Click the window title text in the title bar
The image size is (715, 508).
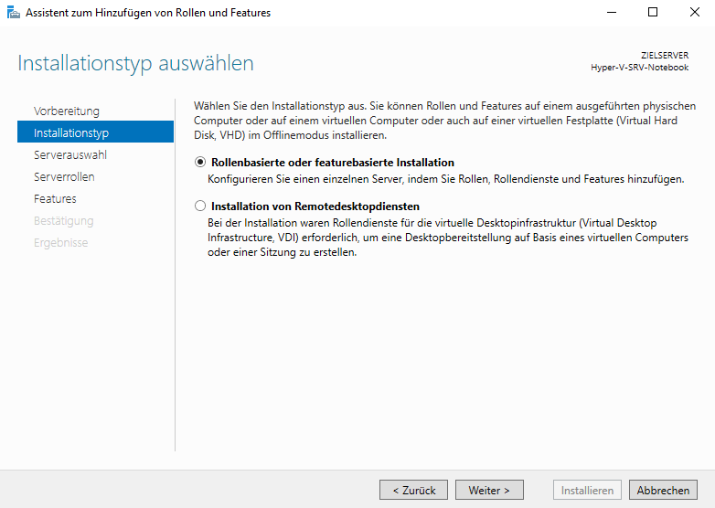(x=148, y=13)
